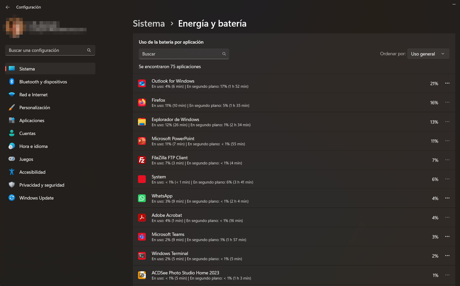This screenshot has width=460, height=286.
Task: Click the ACDSee Photo Studio icon
Action: 142,275
